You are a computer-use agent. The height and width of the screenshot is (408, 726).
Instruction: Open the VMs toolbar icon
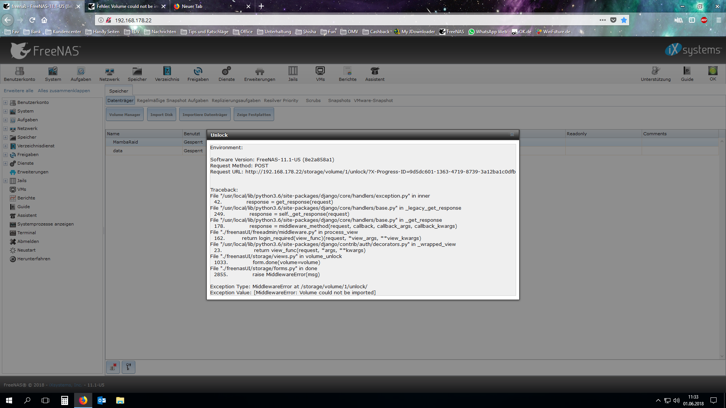tap(320, 74)
